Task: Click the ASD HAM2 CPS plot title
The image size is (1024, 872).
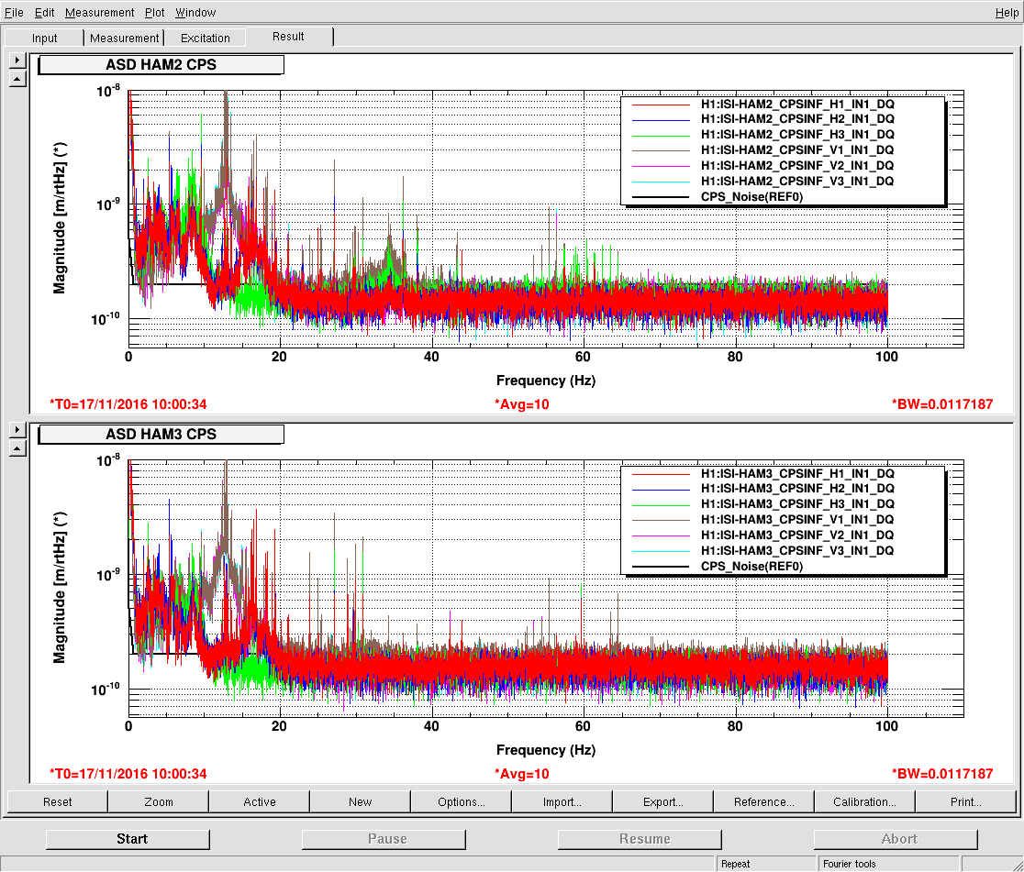Action: (161, 64)
